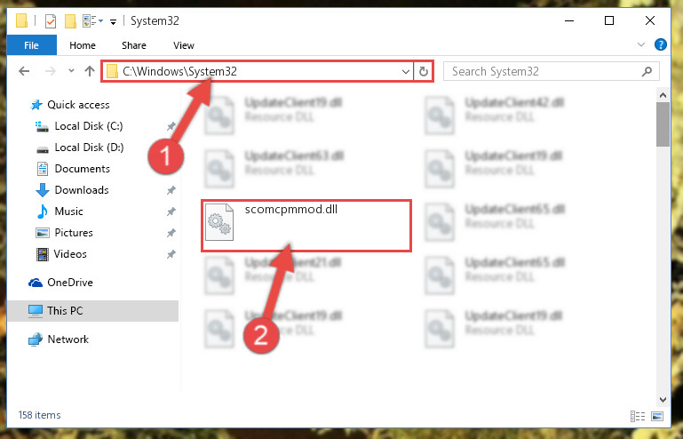Click the vertical scrollbar thumb
Viewport: 683px width, 439px height.
[663, 124]
